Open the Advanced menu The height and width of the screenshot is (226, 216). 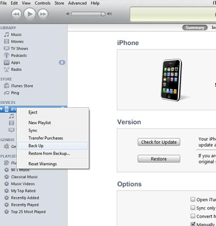click(x=77, y=3)
